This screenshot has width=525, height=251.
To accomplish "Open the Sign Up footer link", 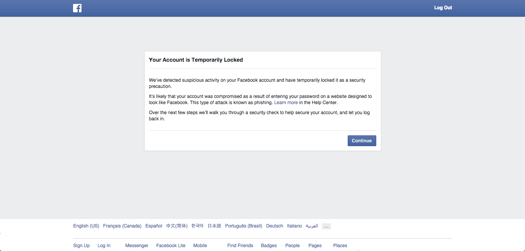I will click(x=82, y=246).
